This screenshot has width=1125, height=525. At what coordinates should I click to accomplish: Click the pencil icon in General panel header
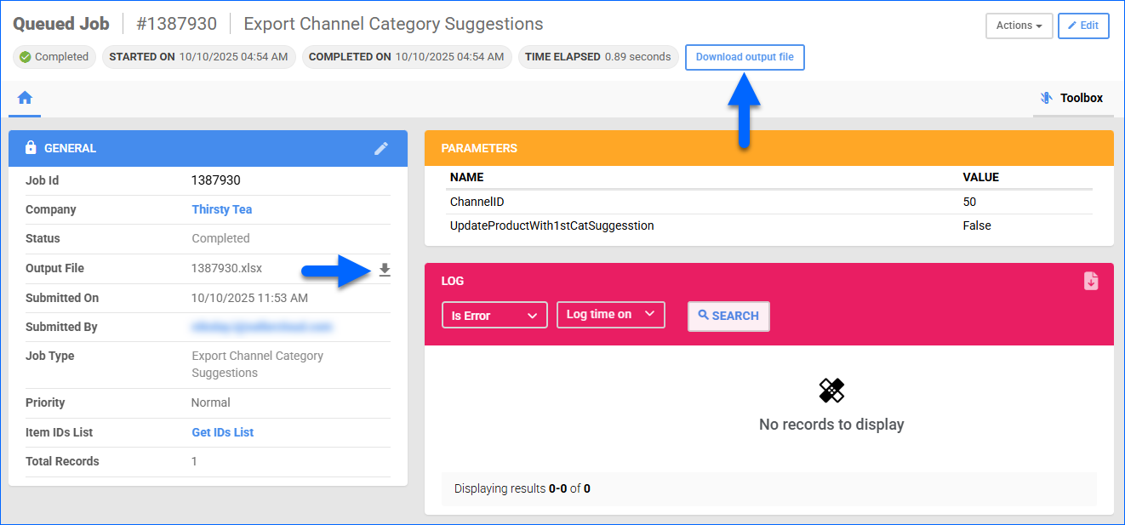point(381,148)
